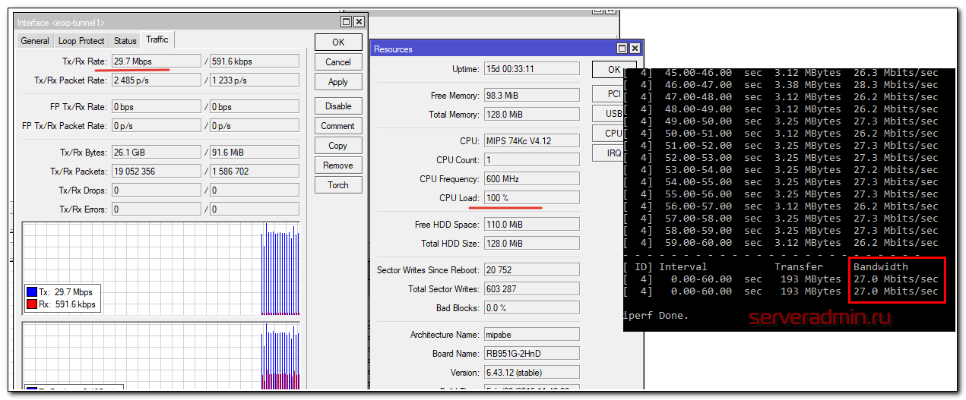Click the Tx/Rx Drops label
Screen dimensions: 966x400
pos(83,191)
